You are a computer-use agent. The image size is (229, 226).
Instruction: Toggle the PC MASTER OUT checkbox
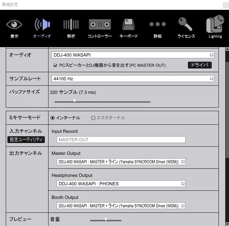[55, 65]
